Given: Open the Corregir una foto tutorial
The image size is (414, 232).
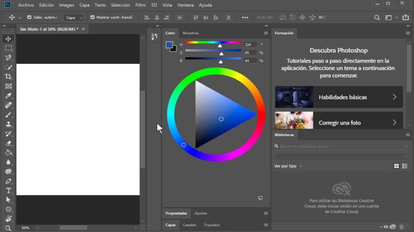Looking at the screenshot, I should click(339, 122).
